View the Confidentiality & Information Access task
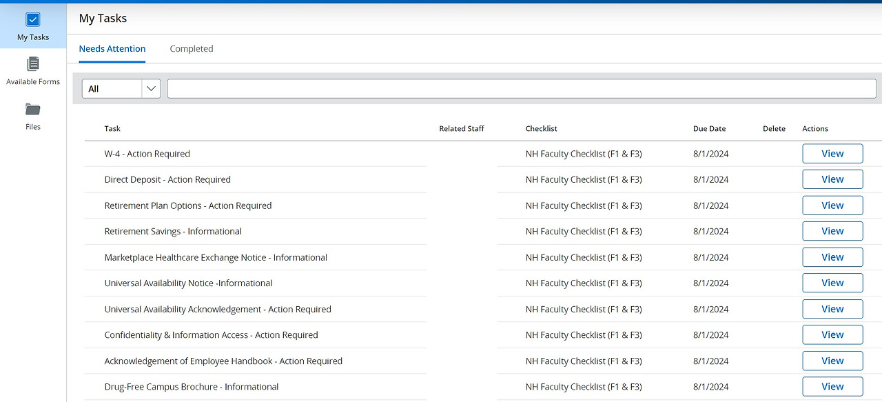 click(832, 334)
